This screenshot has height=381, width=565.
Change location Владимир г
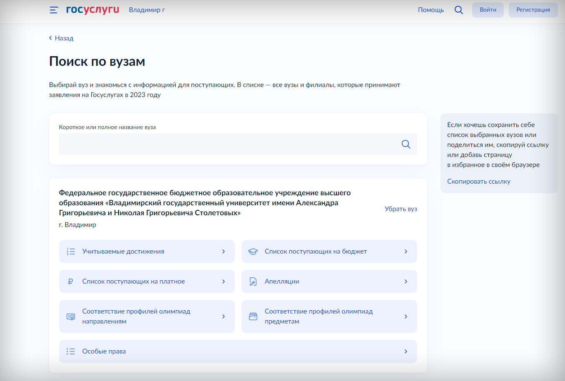point(147,10)
